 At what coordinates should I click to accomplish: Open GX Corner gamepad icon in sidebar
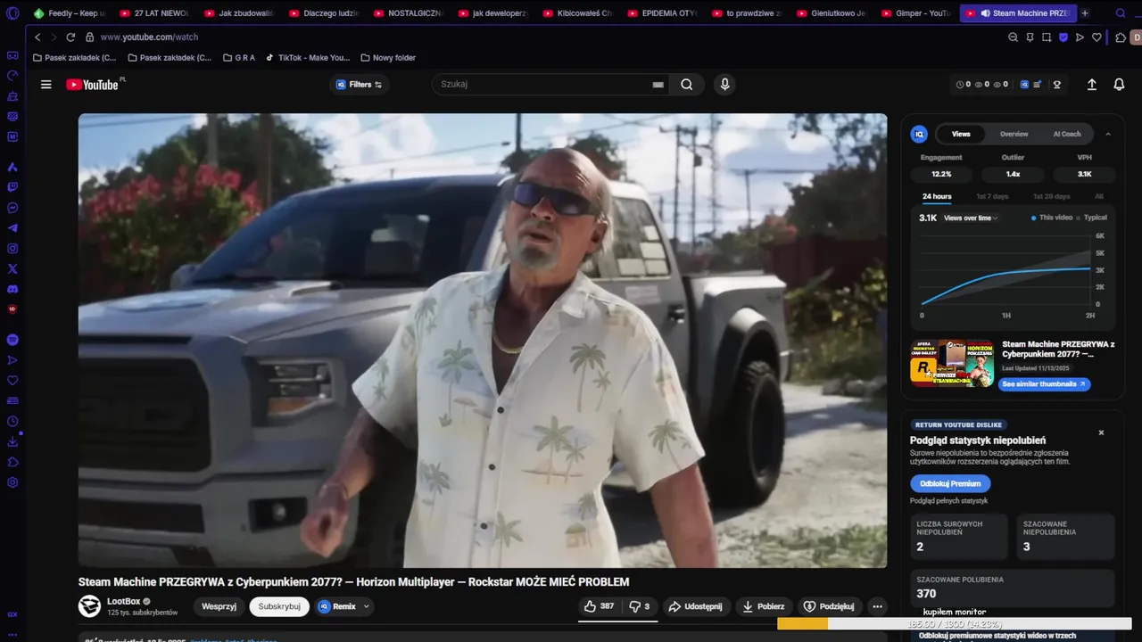click(12, 55)
